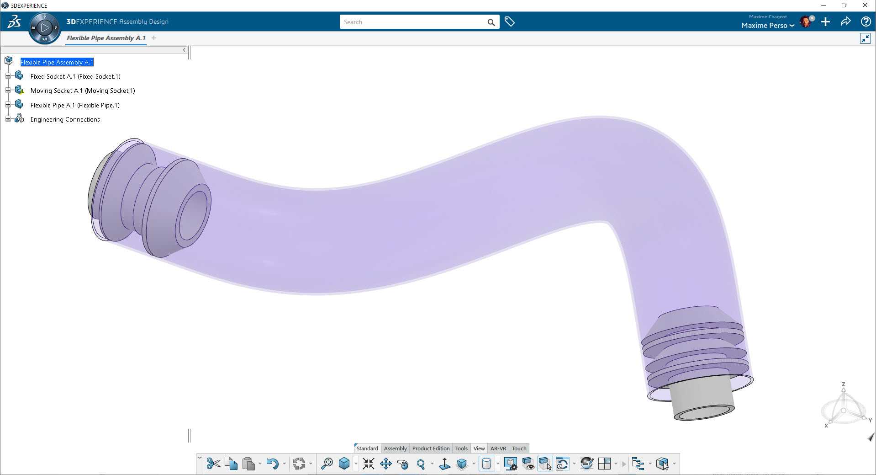The image size is (876, 475).
Task: Open dropdown arrow next to Undo icon
Action: tap(284, 464)
